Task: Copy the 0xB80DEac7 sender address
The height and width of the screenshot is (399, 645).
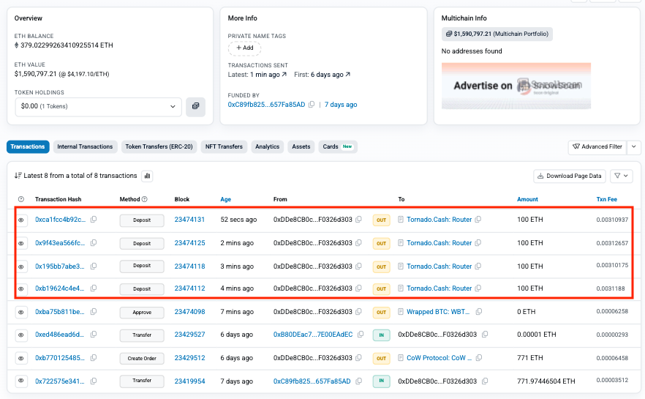Action: 359,335
